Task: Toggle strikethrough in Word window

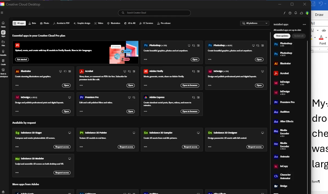Action: tap(324, 31)
